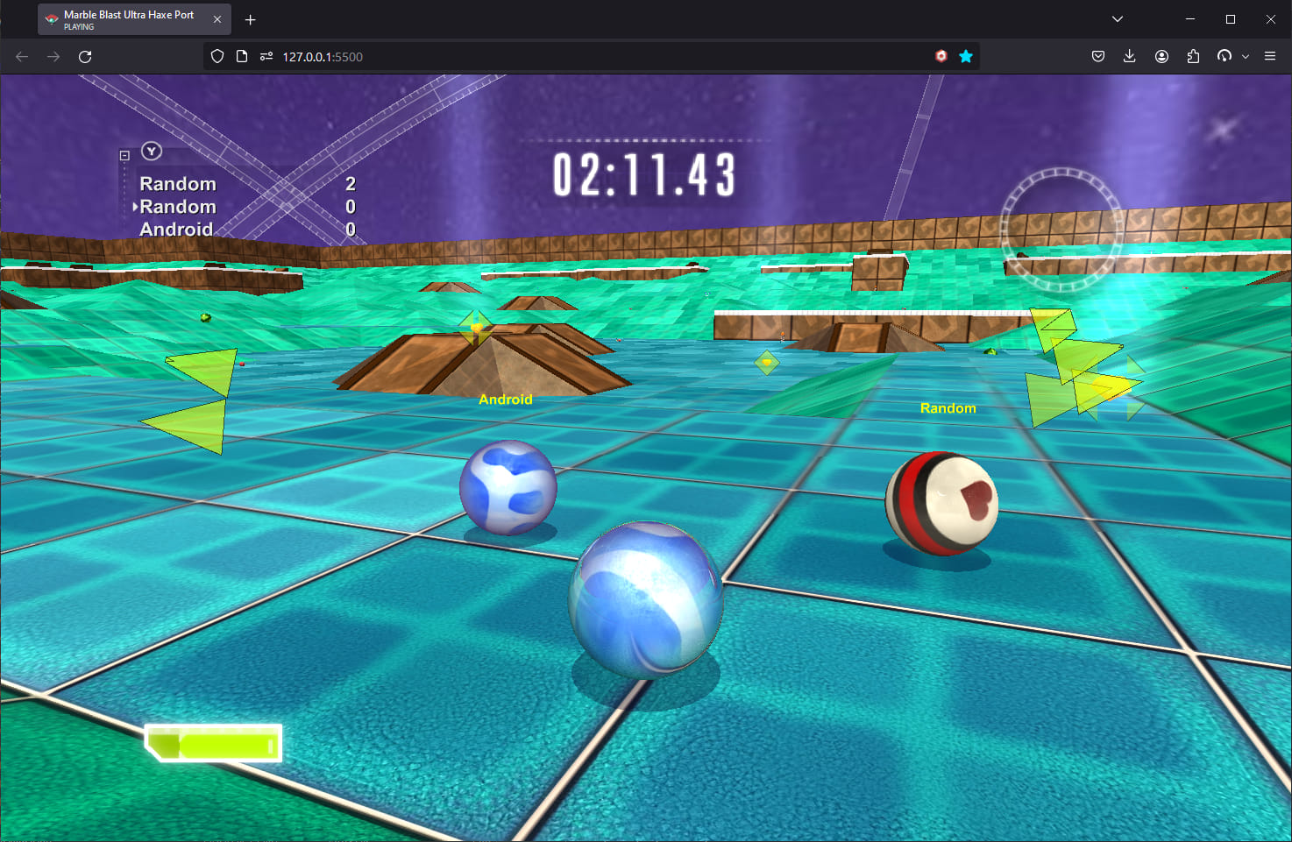The height and width of the screenshot is (842, 1292).
Task: Click the site permissions sliders icon in address bar
Action: coord(266,56)
